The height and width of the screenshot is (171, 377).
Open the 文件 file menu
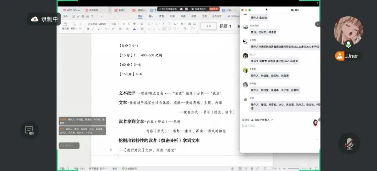(65, 16)
